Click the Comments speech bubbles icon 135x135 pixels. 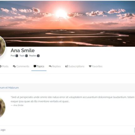[14, 66]
